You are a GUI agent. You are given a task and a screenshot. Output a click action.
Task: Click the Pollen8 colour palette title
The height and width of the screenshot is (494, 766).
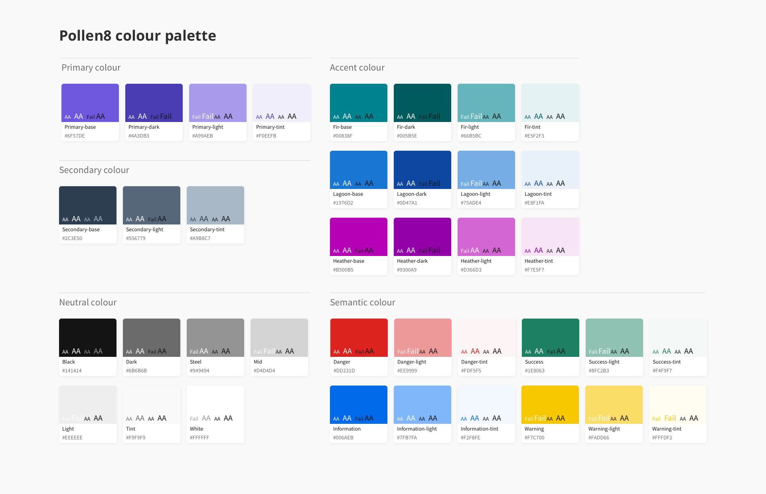click(137, 35)
